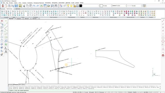Click the Find binoculars icon
The height and width of the screenshot is (93, 165).
(56, 6)
